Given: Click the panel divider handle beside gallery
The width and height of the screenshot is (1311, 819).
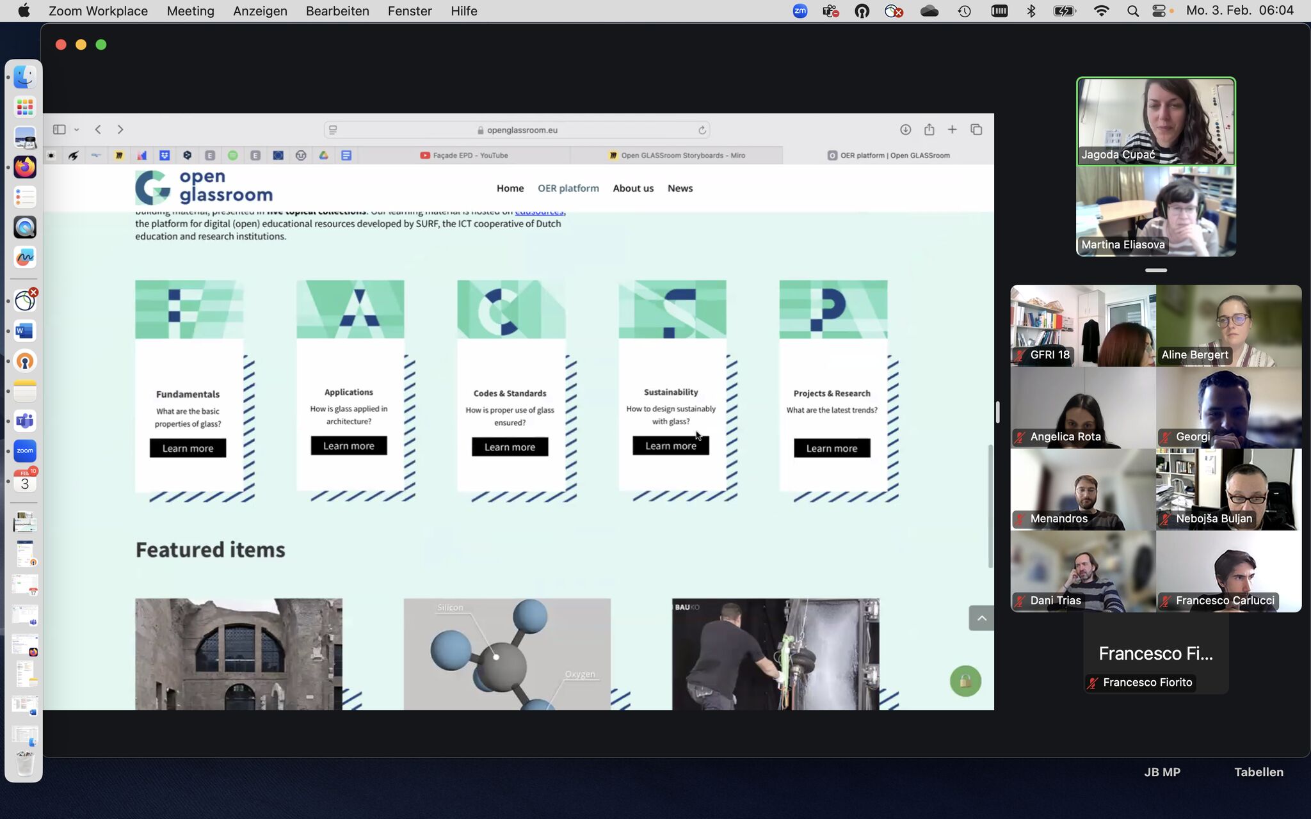Looking at the screenshot, I should tap(997, 412).
